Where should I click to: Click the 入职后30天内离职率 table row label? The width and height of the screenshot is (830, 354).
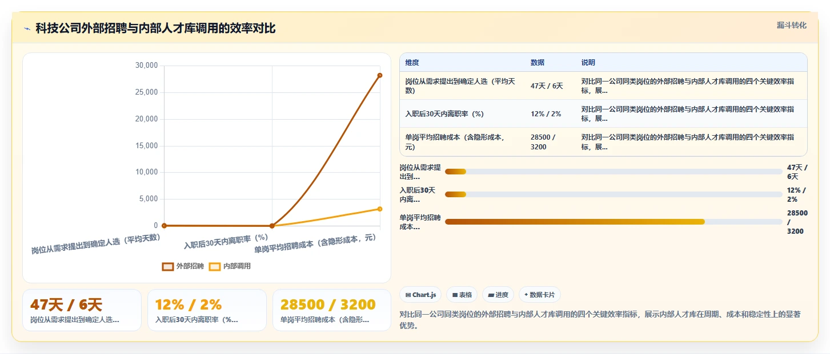444,114
